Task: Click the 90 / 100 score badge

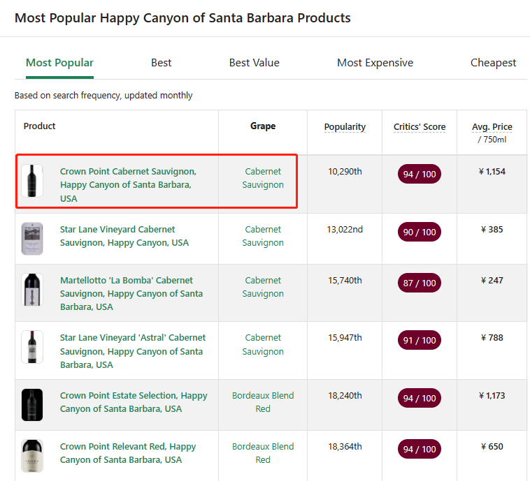Action: point(420,232)
